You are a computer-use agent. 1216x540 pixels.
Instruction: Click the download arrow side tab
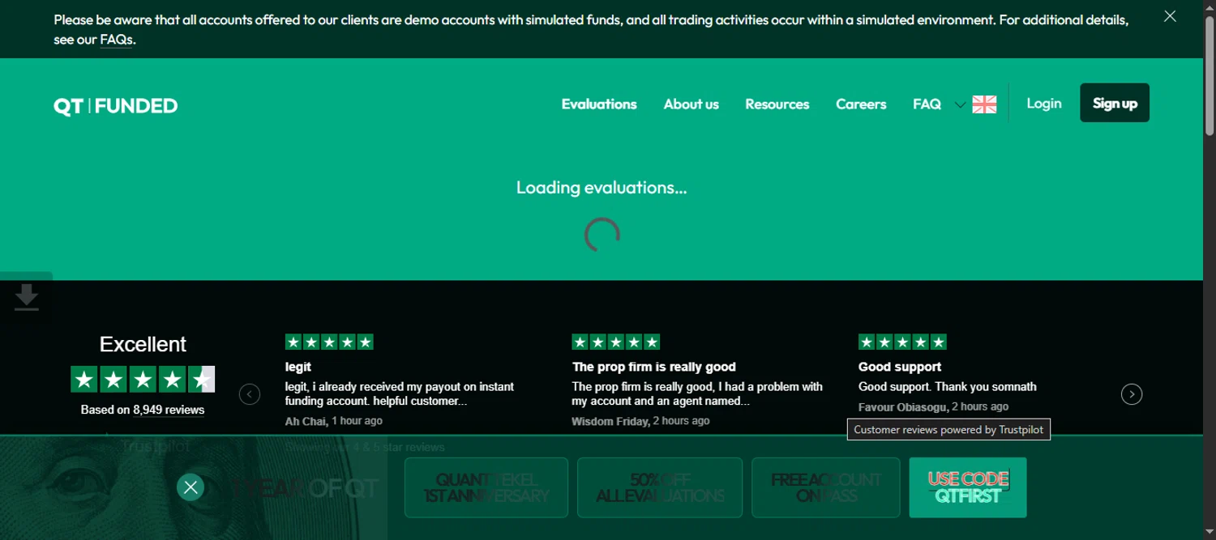pos(27,297)
